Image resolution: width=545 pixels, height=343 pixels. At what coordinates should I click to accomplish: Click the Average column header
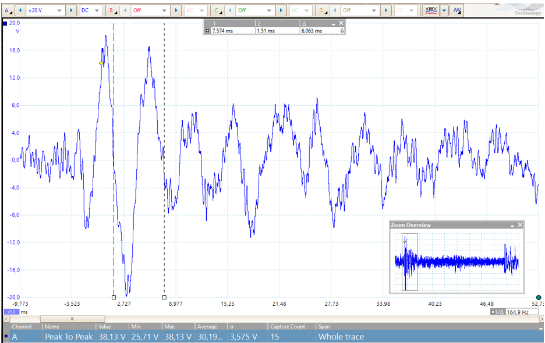[207, 327]
